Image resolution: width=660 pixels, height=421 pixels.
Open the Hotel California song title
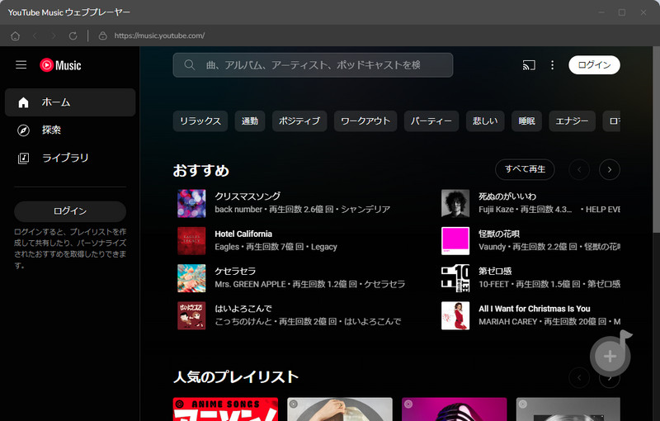pos(243,234)
